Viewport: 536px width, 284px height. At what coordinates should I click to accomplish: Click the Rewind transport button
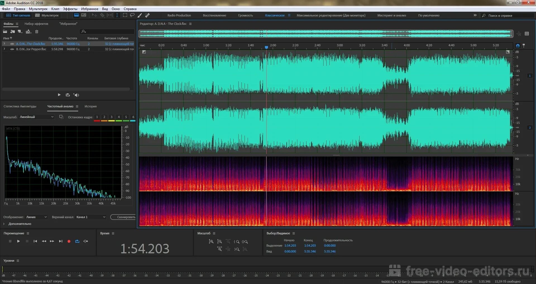click(44, 241)
